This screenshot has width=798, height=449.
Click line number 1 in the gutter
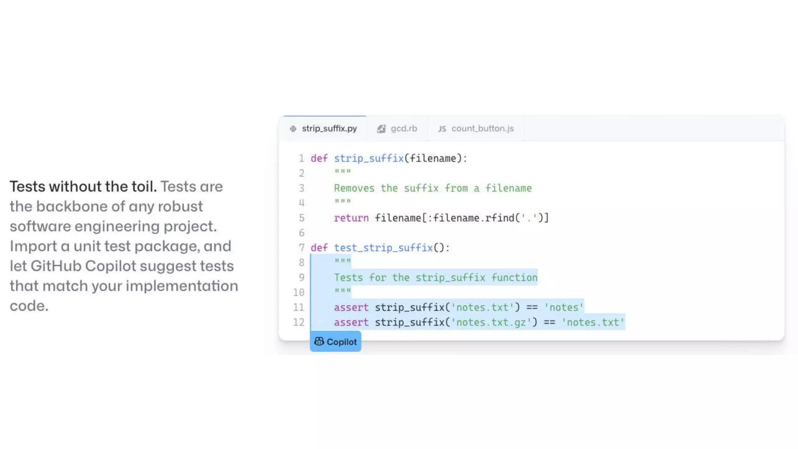coord(301,158)
